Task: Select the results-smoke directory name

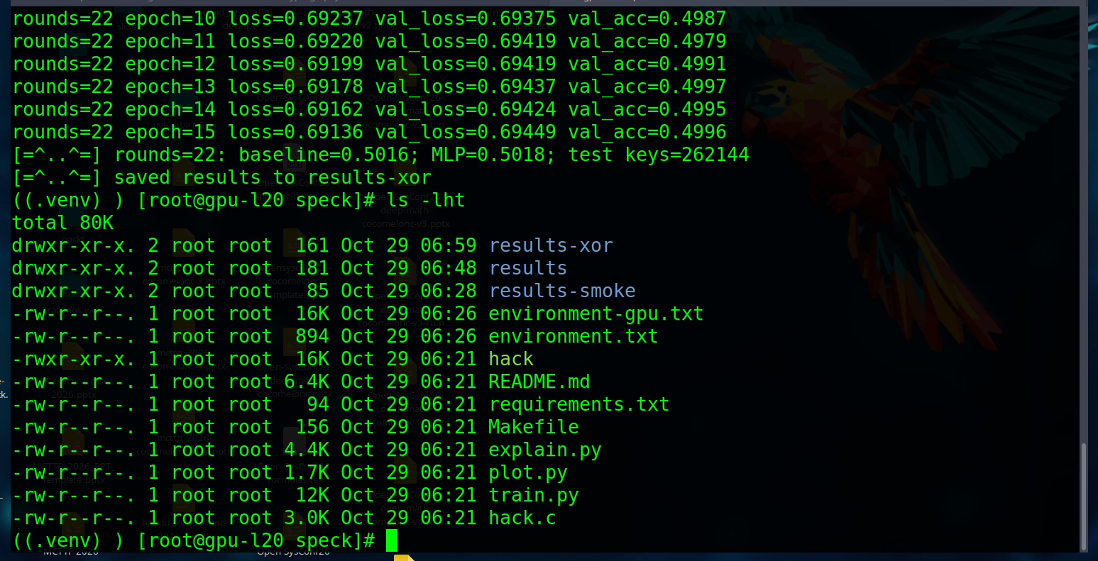Action: coord(562,291)
